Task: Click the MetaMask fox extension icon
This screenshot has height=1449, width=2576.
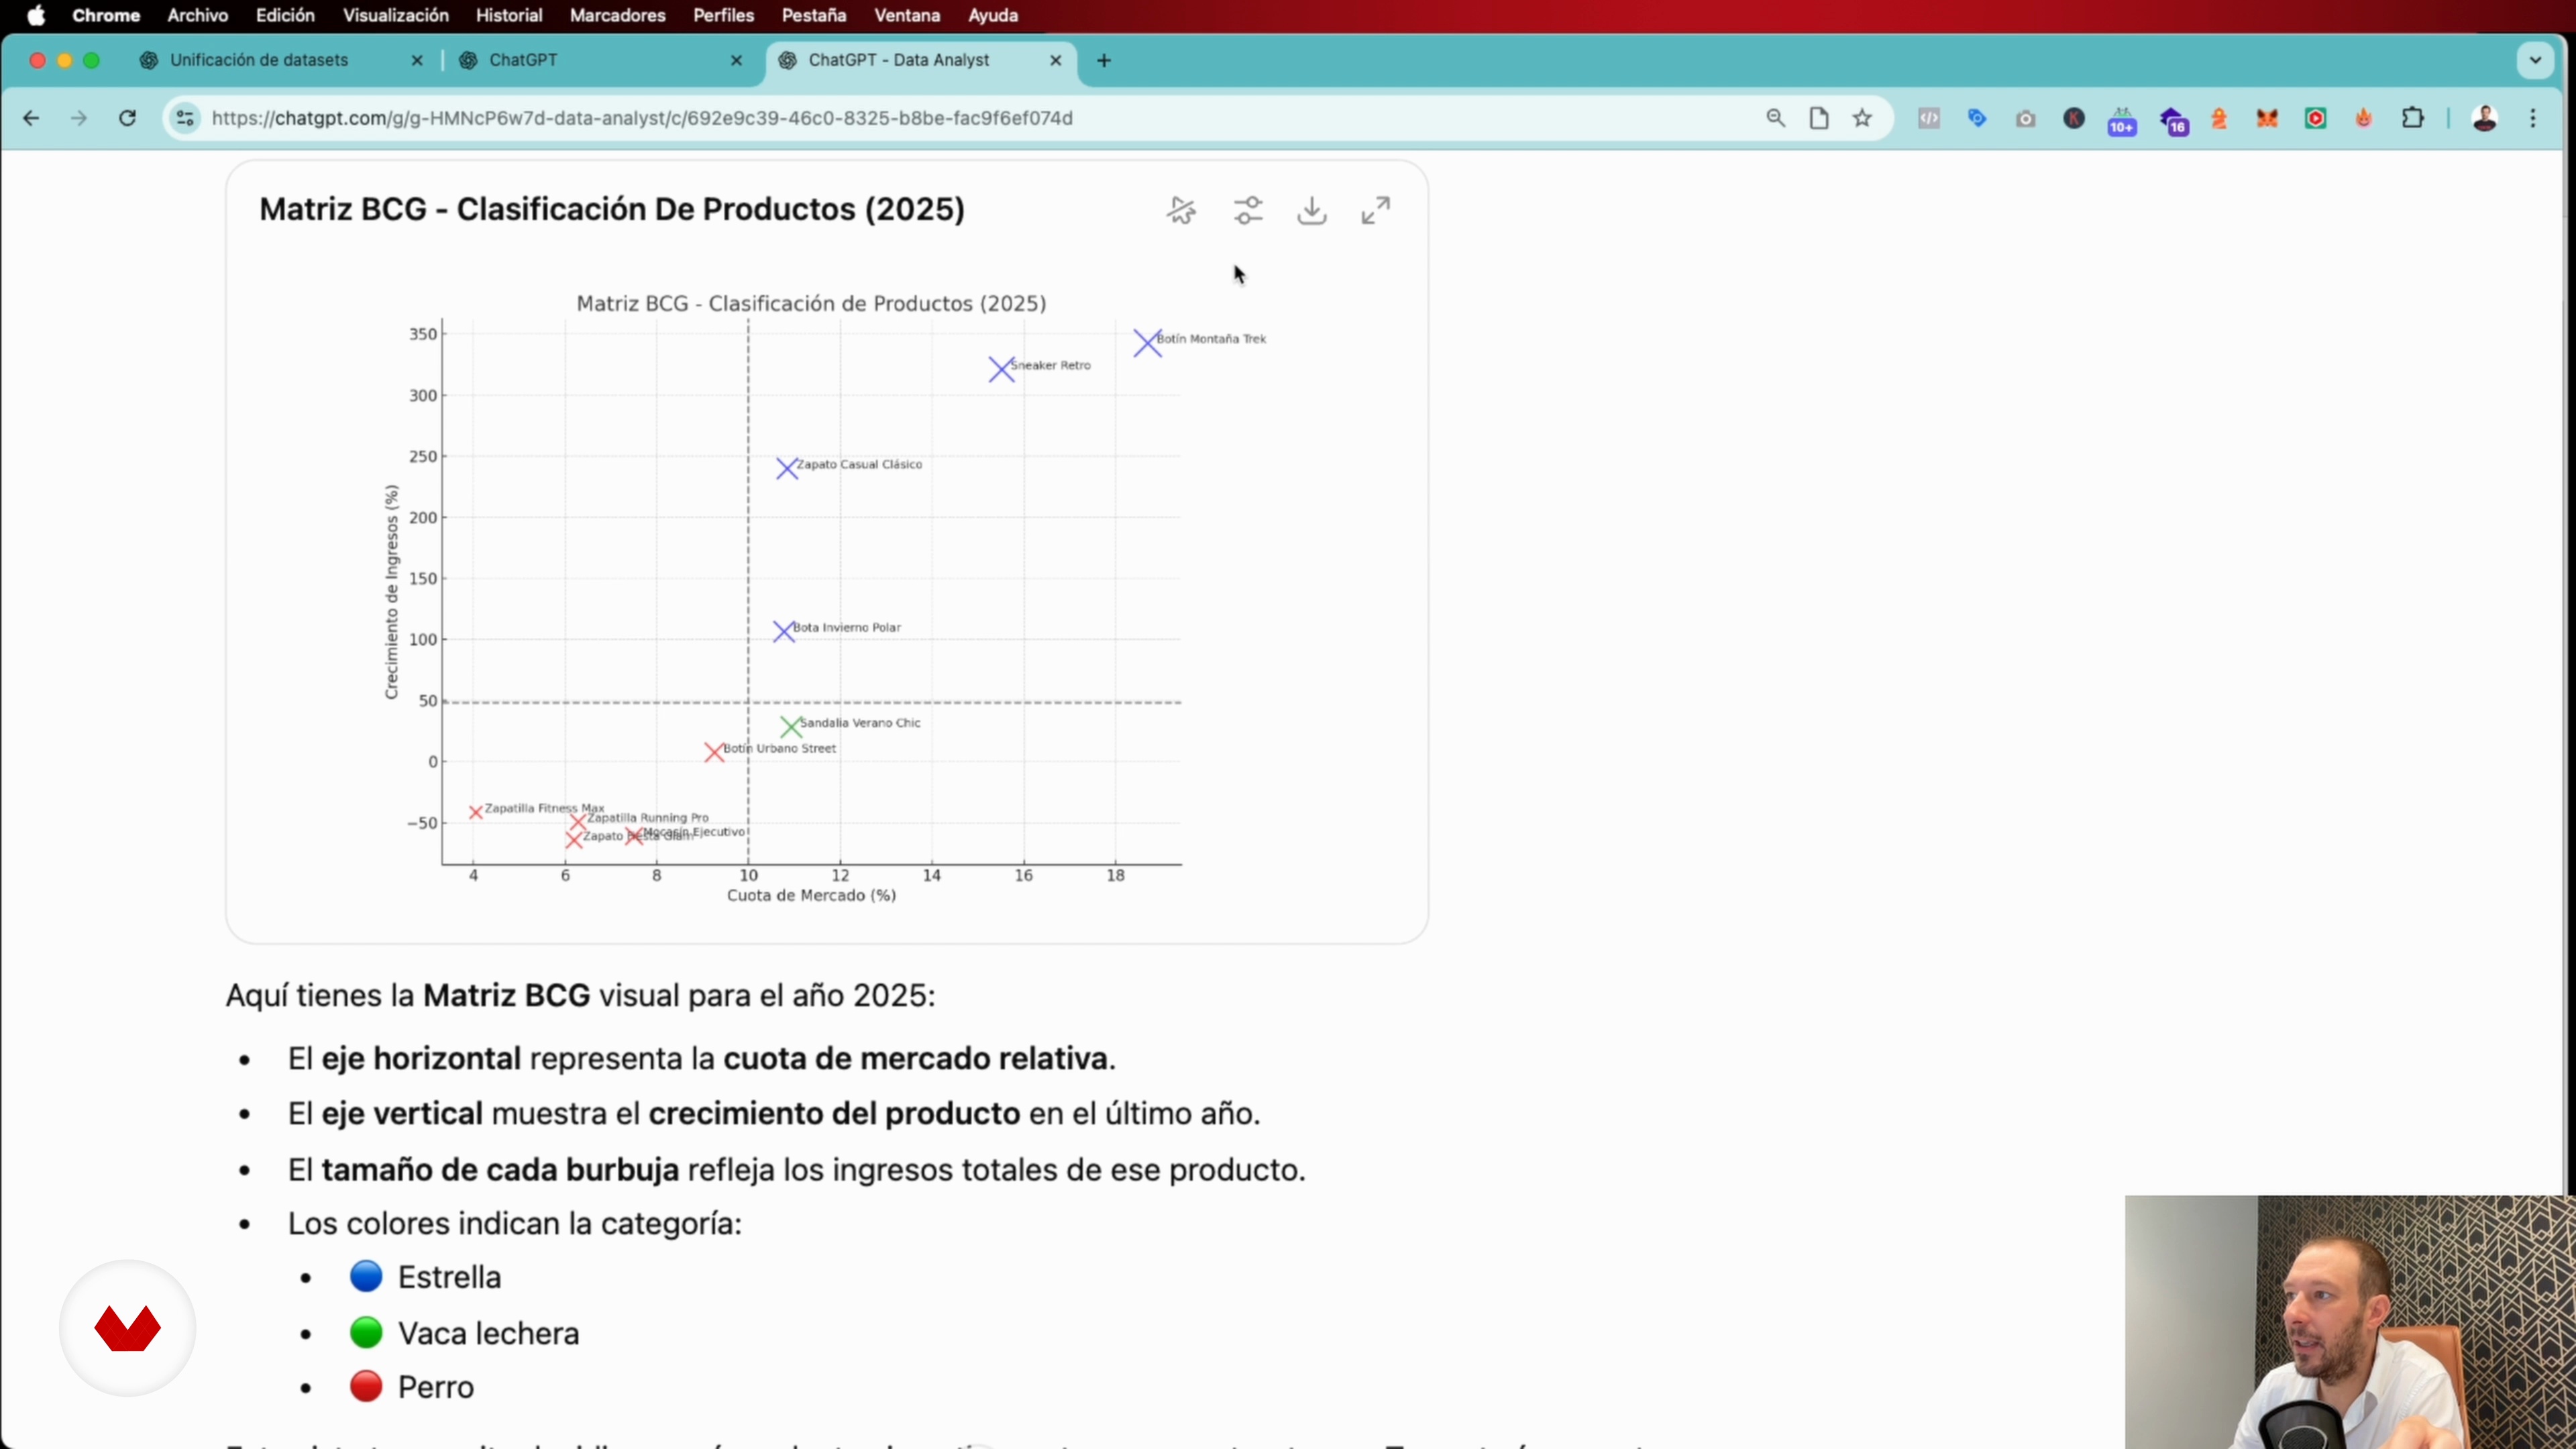Action: 2267,118
